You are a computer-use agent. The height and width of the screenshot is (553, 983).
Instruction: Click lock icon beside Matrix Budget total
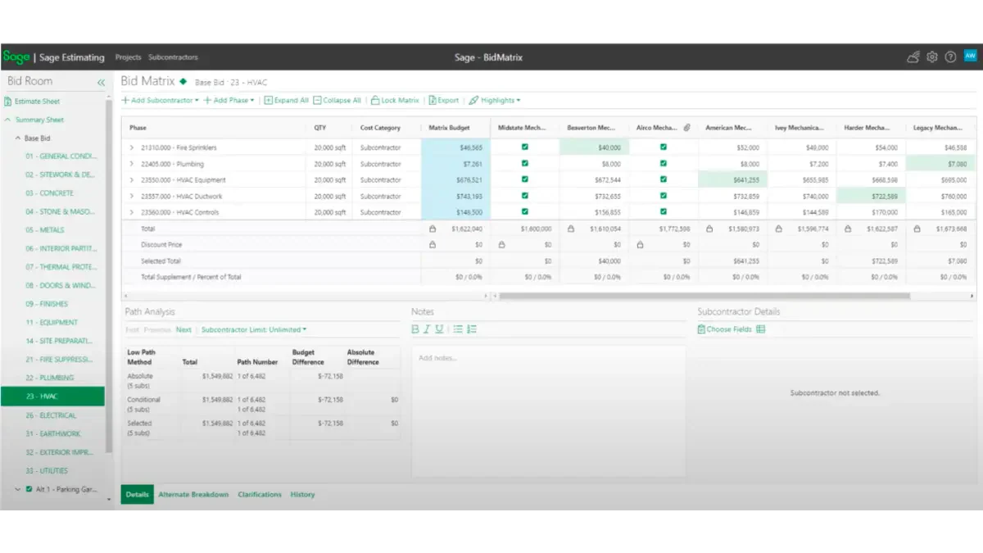point(433,229)
